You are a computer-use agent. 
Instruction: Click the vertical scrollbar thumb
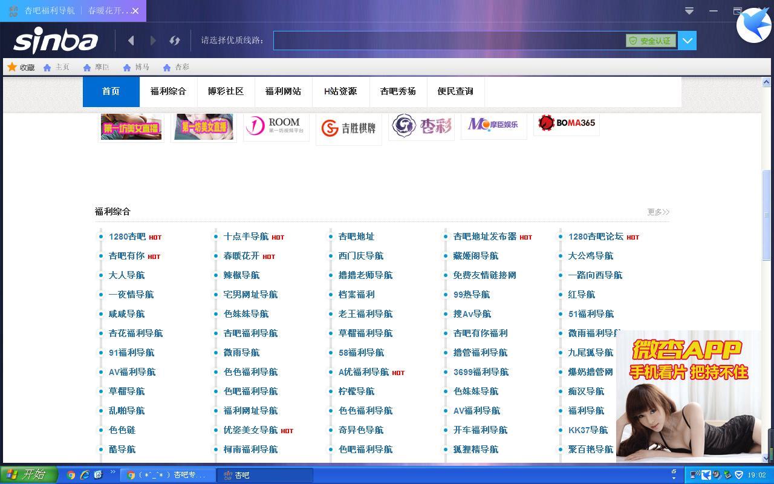coord(766,215)
